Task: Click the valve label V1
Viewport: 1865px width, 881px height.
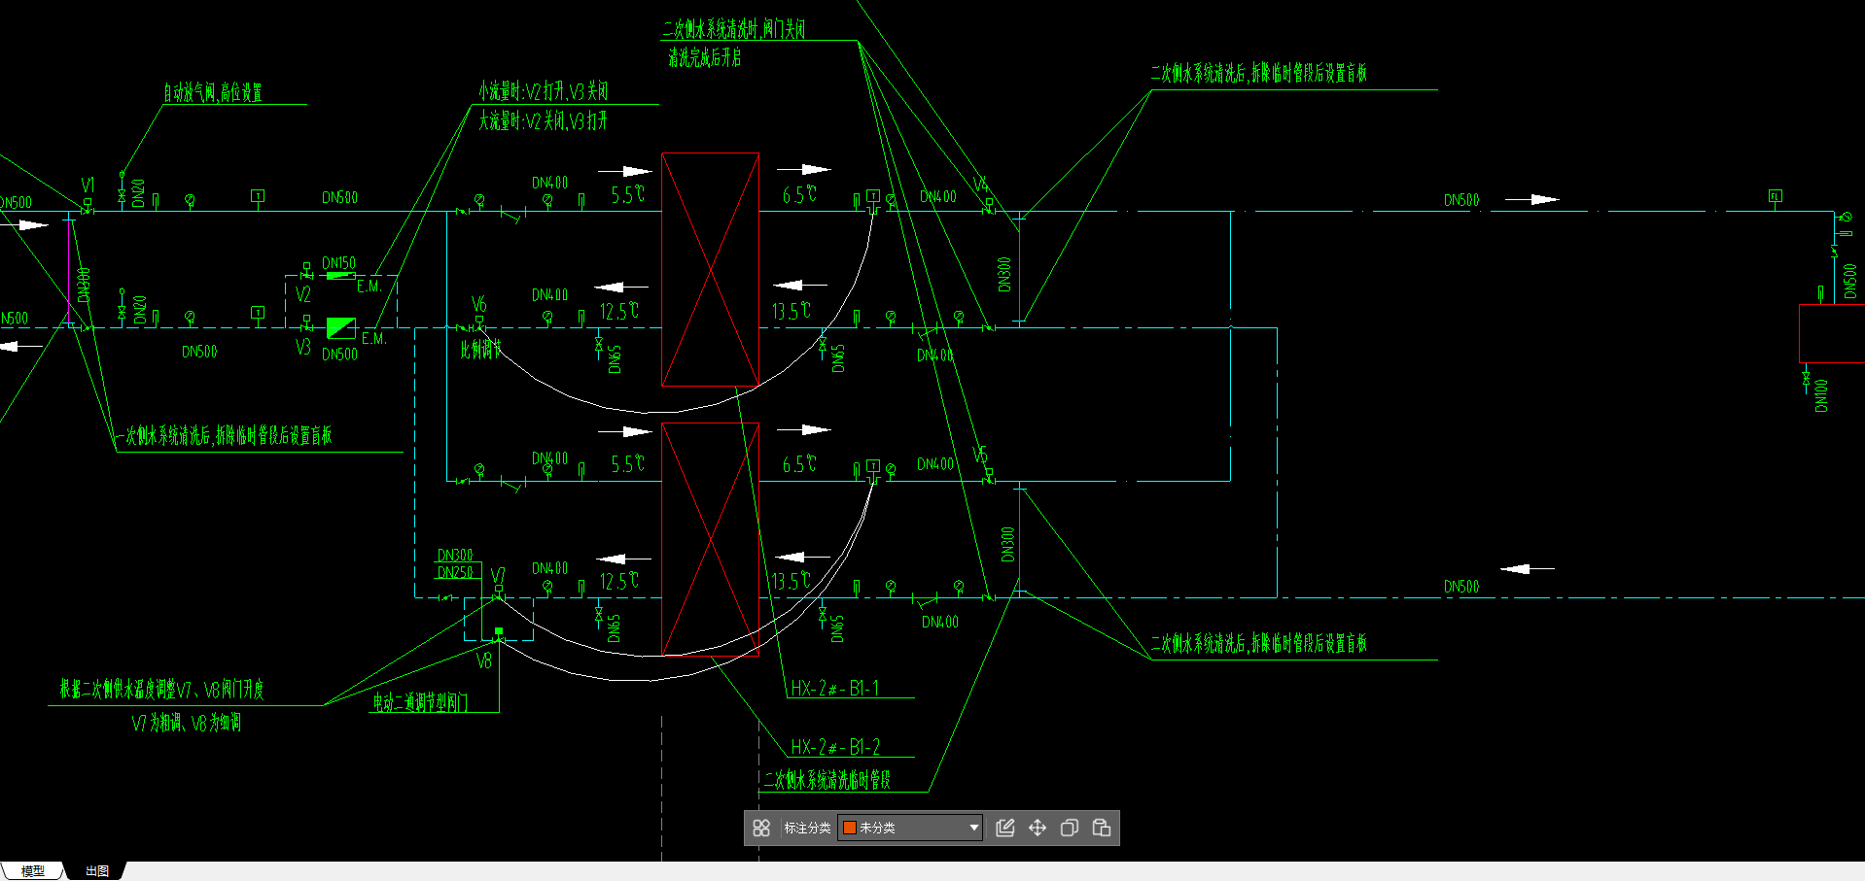Action: [88, 185]
